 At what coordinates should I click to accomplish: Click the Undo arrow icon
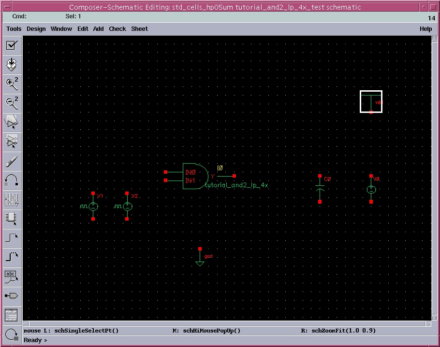tap(12, 180)
